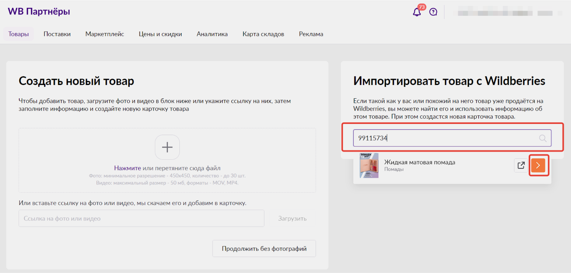Import the lipstick product with orange arrow button

[538, 165]
